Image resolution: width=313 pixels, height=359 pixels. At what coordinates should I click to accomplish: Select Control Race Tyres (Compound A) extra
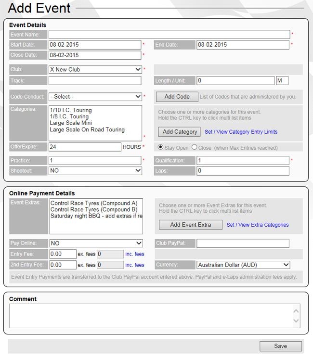[94, 203]
